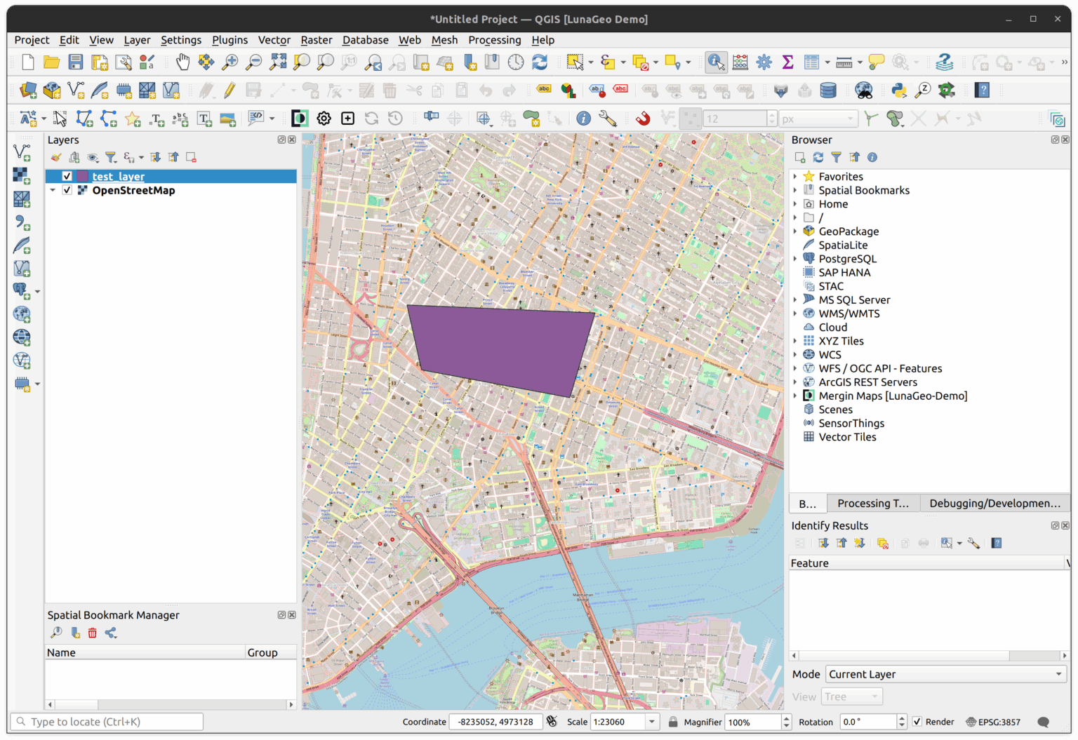Switch to the Debugging/Development tab
Screen dimensions: 1078x740
(994, 504)
